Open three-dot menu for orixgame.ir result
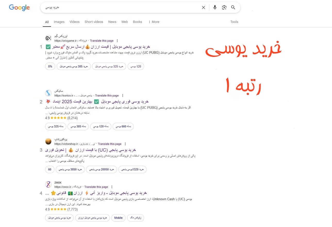This screenshot has width=332, height=227. [117, 41]
